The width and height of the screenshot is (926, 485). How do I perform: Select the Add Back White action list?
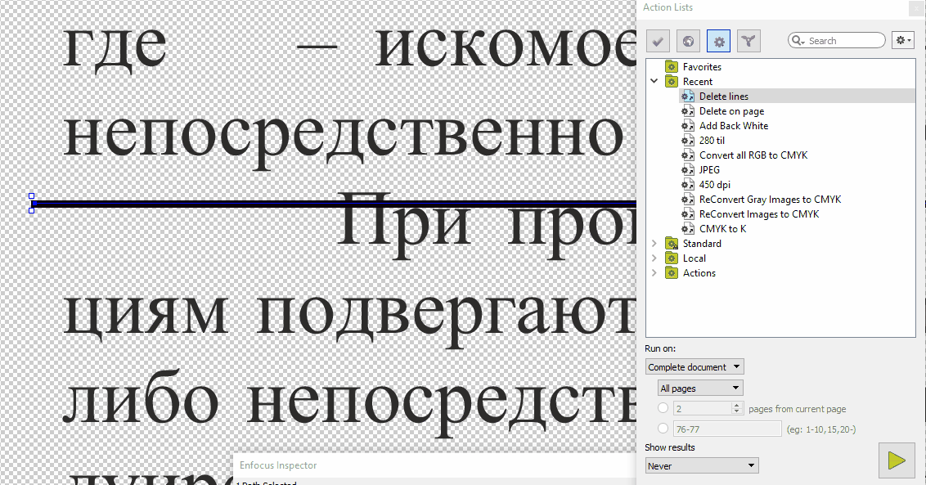click(x=734, y=126)
